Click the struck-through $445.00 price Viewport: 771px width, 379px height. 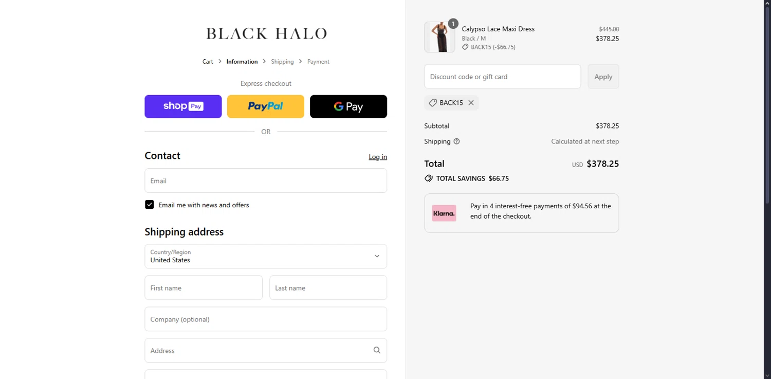(x=609, y=29)
